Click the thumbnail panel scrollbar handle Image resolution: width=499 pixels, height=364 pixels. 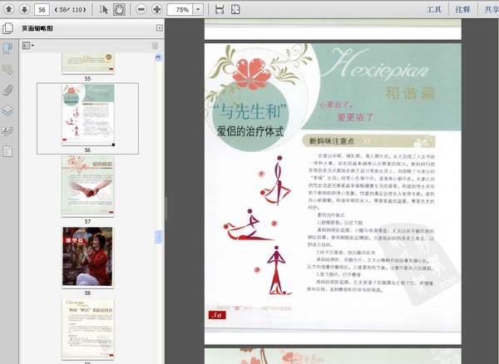(158, 237)
